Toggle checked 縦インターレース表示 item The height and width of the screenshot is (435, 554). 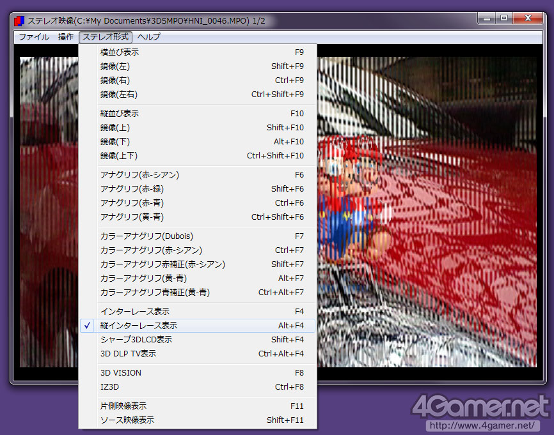(x=198, y=326)
